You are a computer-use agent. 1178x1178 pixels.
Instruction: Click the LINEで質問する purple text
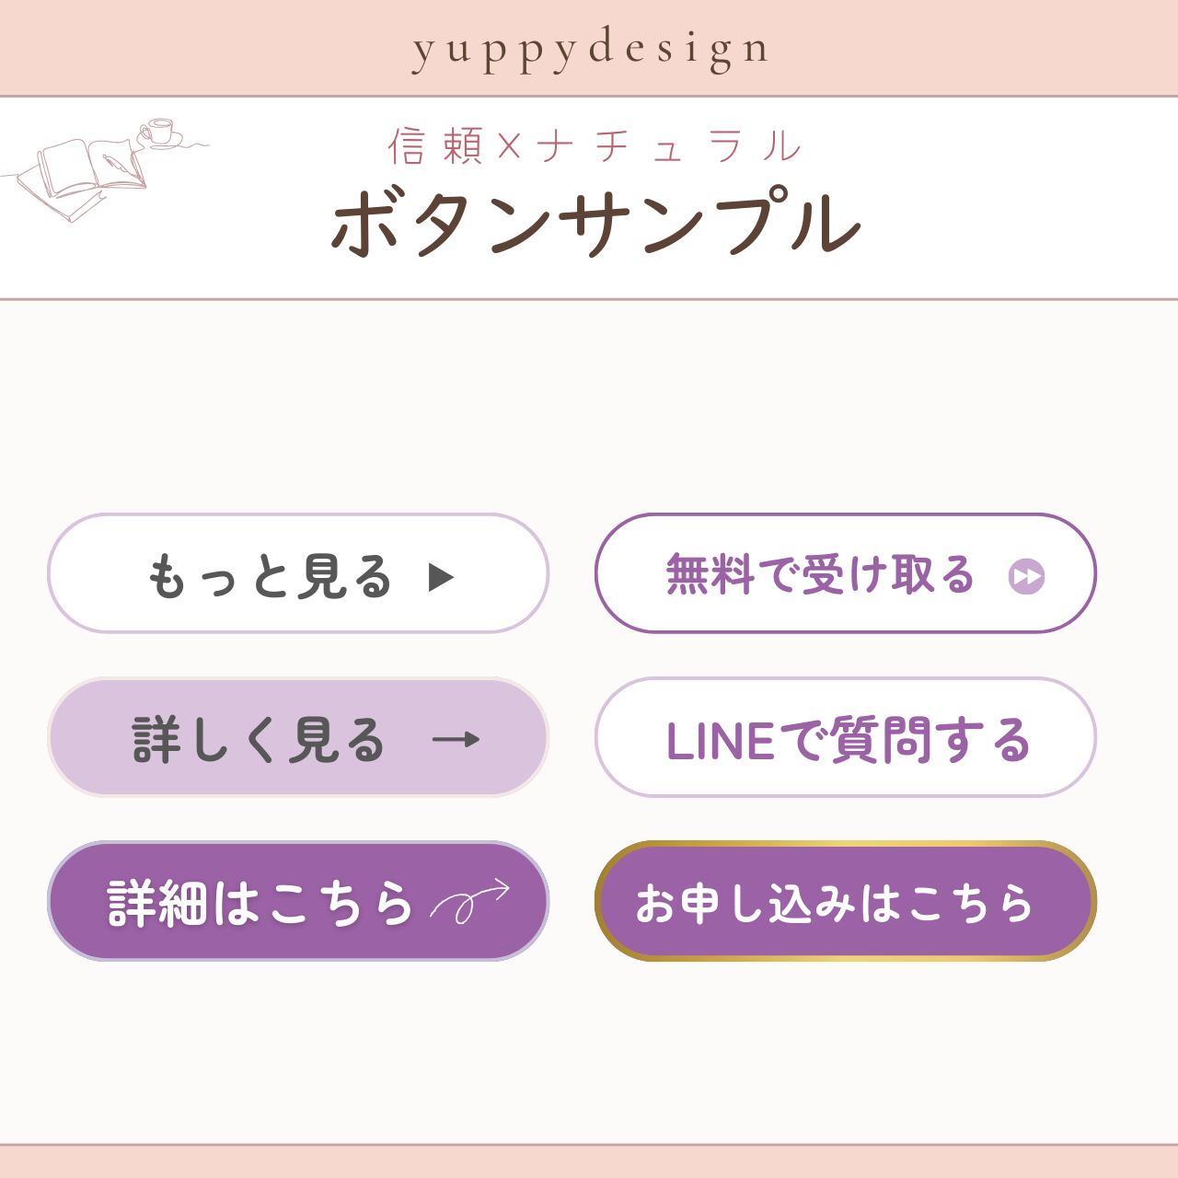coord(848,740)
